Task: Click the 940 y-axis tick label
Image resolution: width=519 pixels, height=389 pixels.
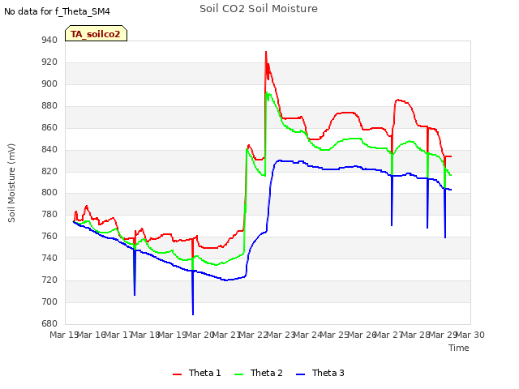Action: pyautogui.click(x=49, y=40)
